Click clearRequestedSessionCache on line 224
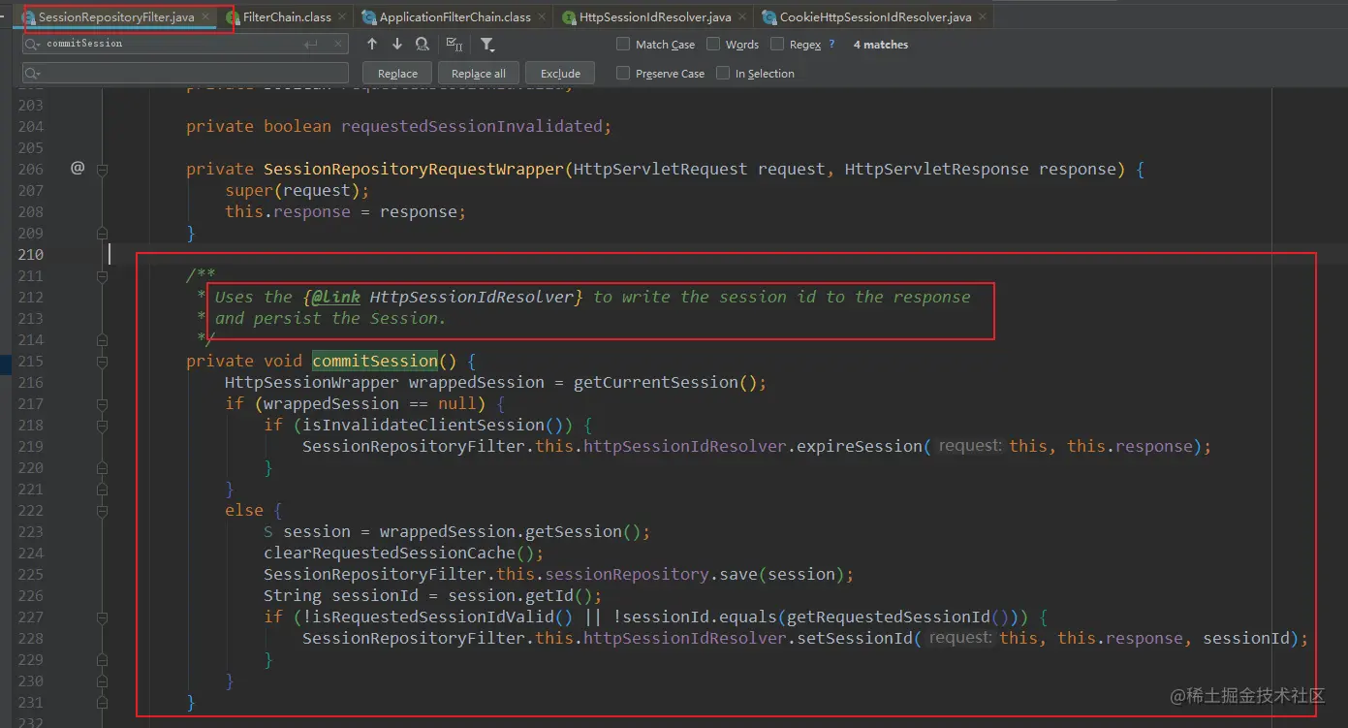Screen dimensions: 1348x728 pos(390,553)
